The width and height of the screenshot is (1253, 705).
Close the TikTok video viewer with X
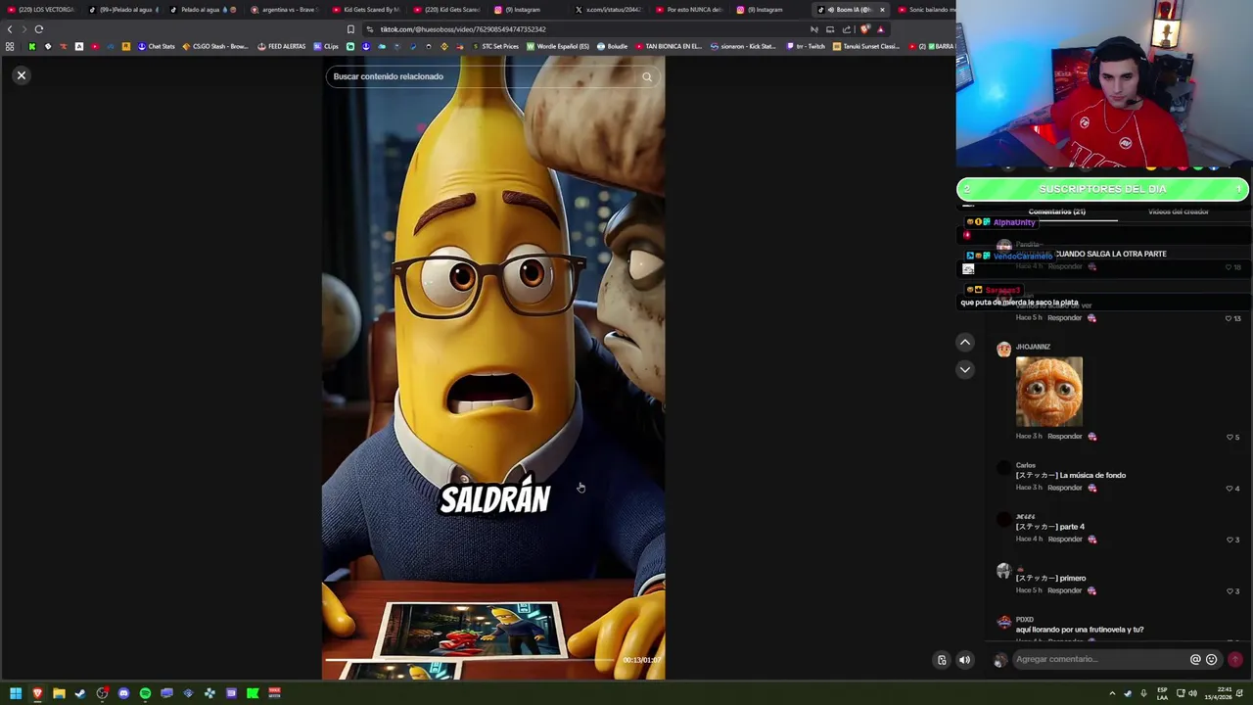click(x=21, y=75)
